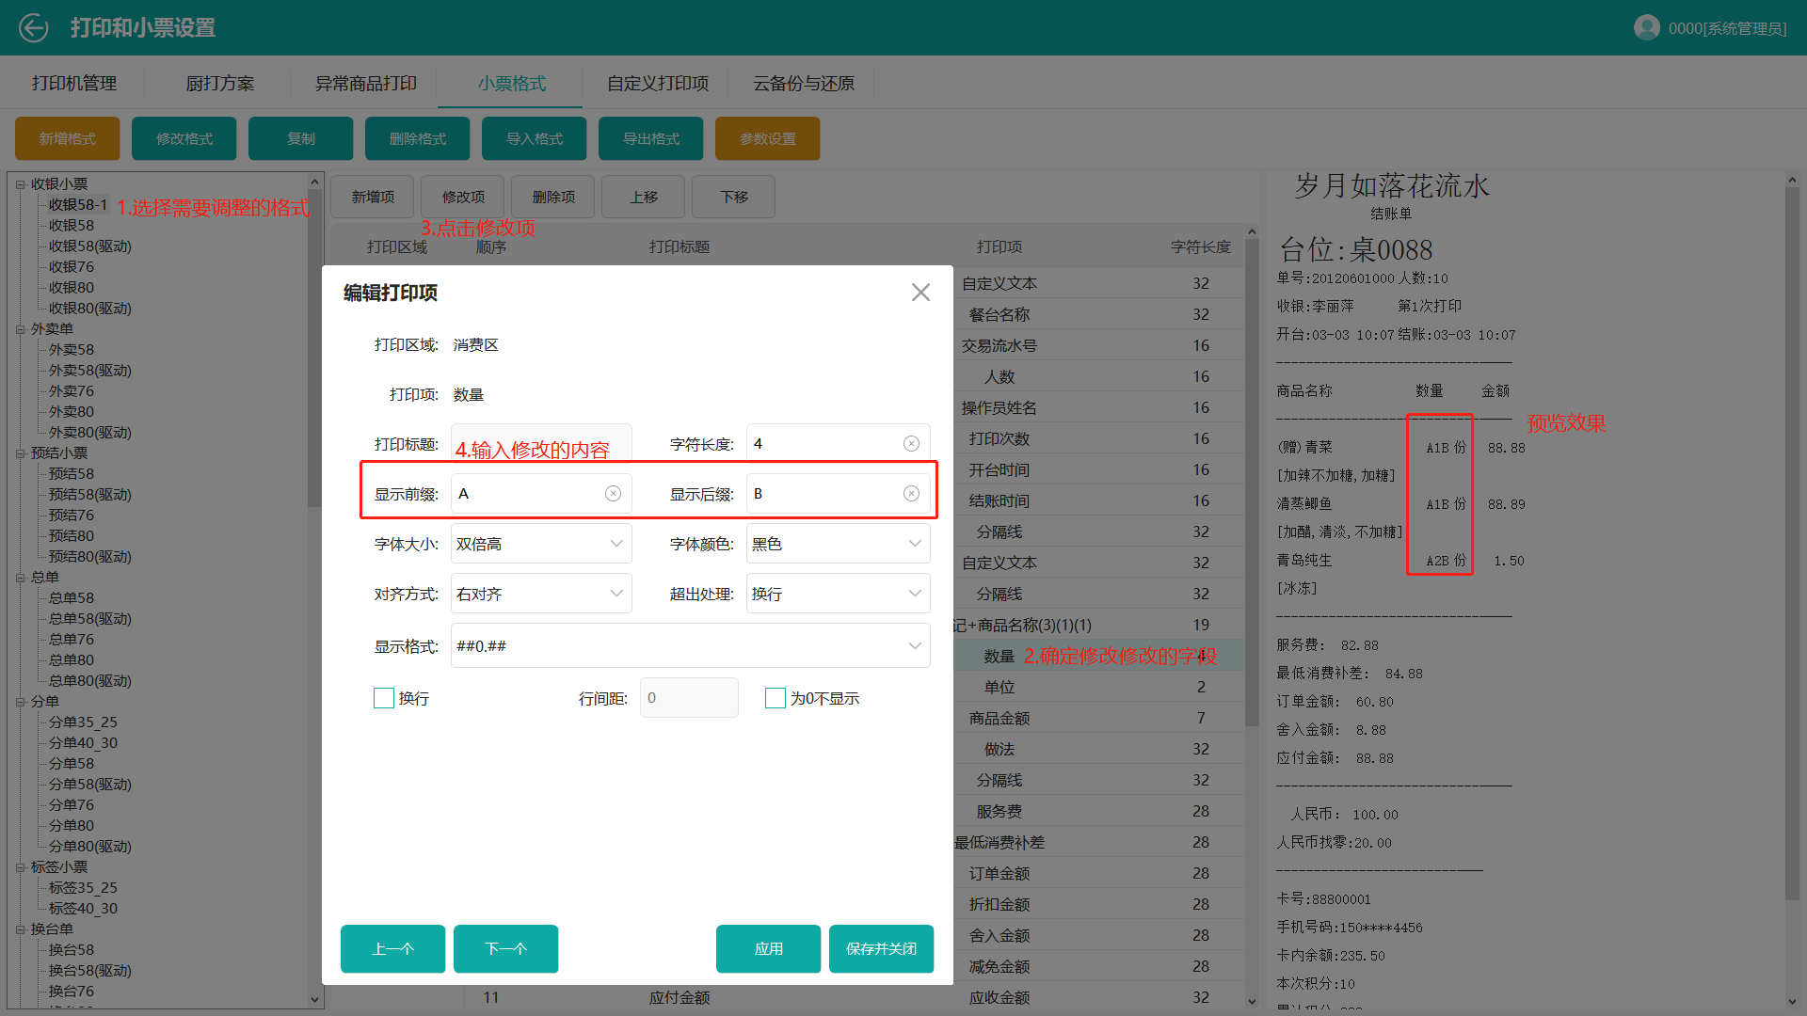Image resolution: width=1807 pixels, height=1016 pixels.
Task: Open the 超出处理 dropdown
Action: coord(839,594)
